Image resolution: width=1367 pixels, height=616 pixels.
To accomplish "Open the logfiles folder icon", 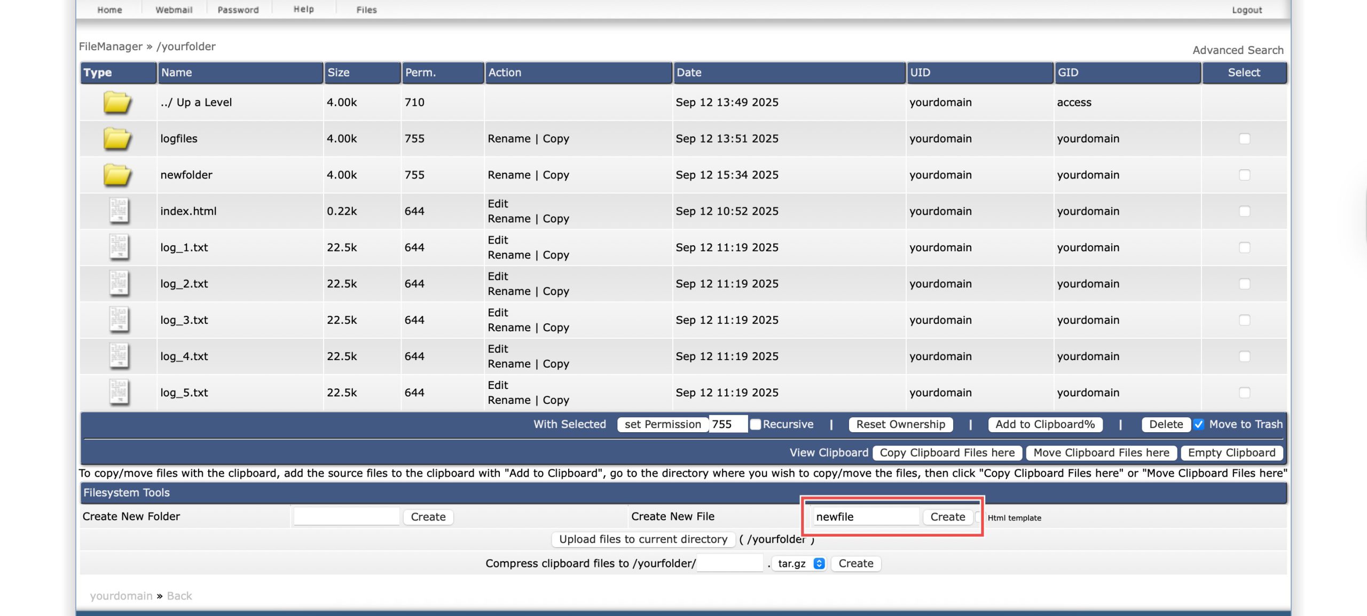I will (x=117, y=138).
